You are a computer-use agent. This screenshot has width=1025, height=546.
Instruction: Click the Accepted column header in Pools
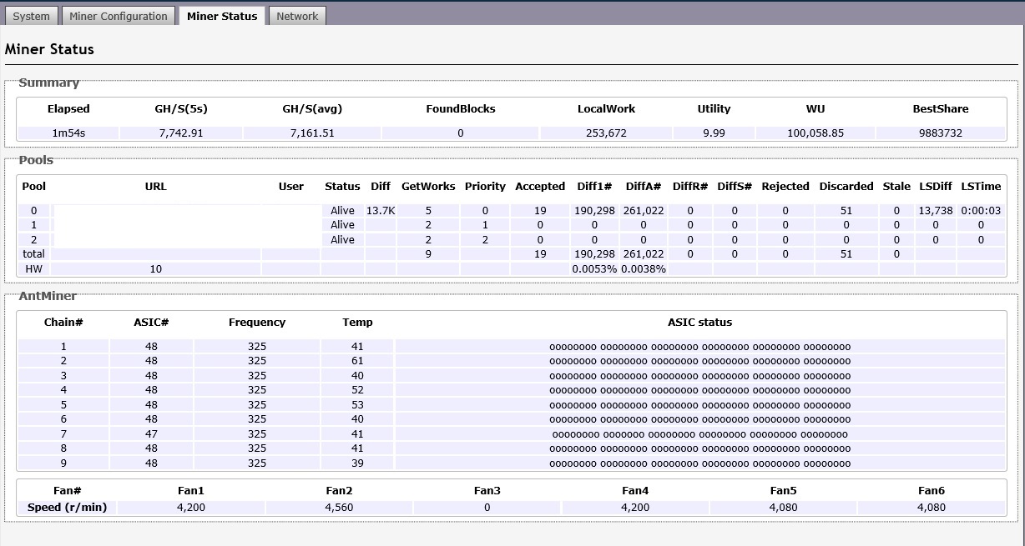[x=540, y=187]
